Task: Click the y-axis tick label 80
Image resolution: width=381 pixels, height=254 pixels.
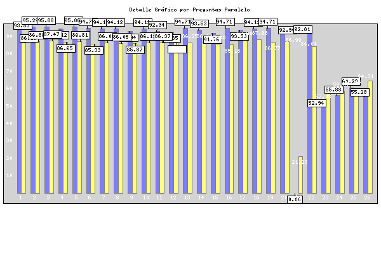Action: (x=10, y=53)
